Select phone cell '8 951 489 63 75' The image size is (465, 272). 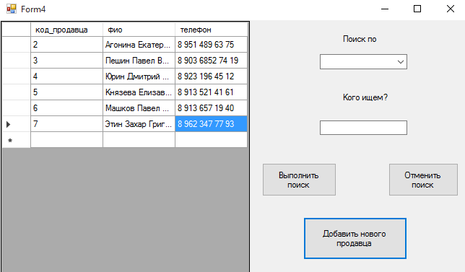point(211,45)
